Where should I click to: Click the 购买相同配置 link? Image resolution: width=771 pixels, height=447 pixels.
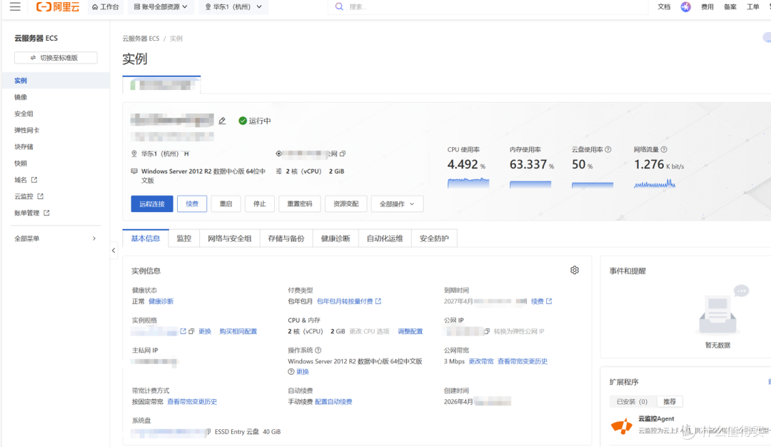(x=238, y=331)
